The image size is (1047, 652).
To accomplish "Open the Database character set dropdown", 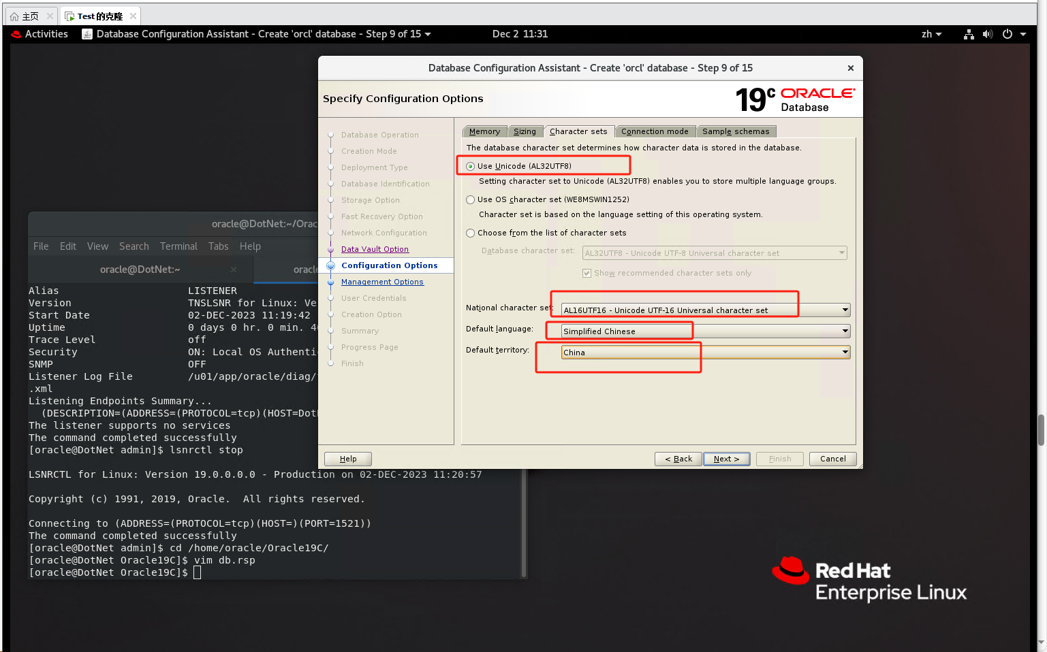I will pos(715,253).
